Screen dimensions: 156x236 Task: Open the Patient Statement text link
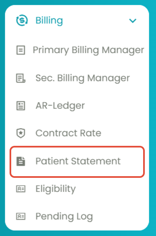(78, 161)
